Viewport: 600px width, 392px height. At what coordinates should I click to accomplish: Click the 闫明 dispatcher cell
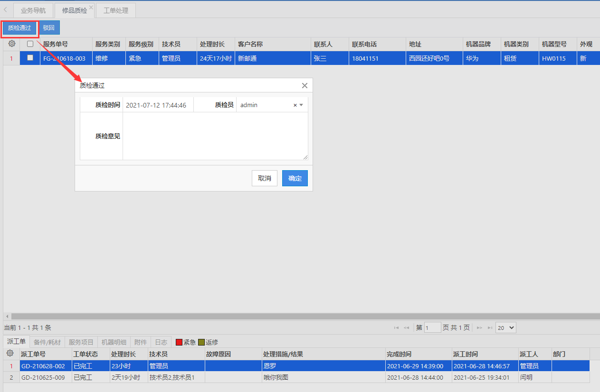(x=535, y=377)
